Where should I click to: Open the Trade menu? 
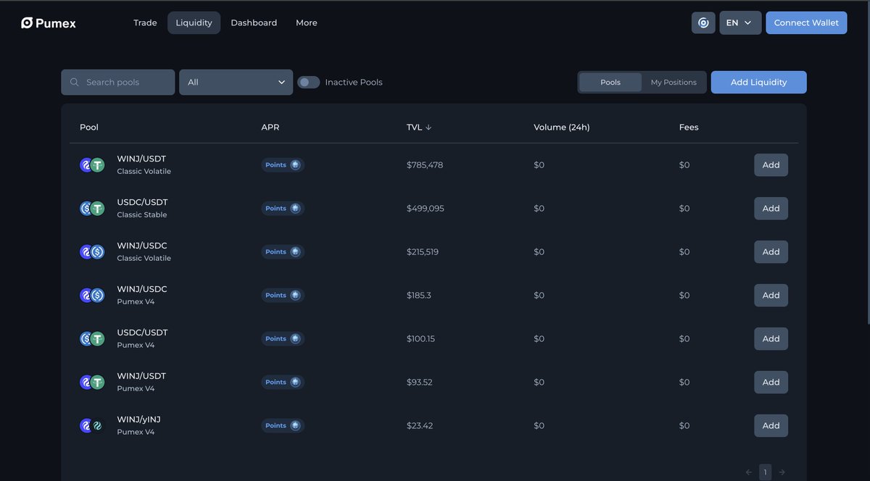[145, 22]
